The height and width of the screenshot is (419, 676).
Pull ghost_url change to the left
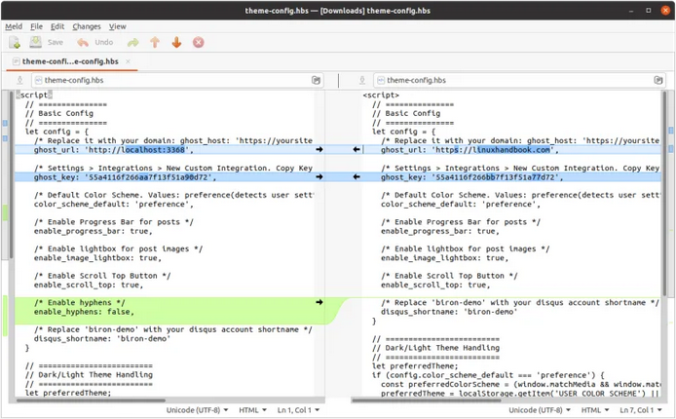[357, 149]
